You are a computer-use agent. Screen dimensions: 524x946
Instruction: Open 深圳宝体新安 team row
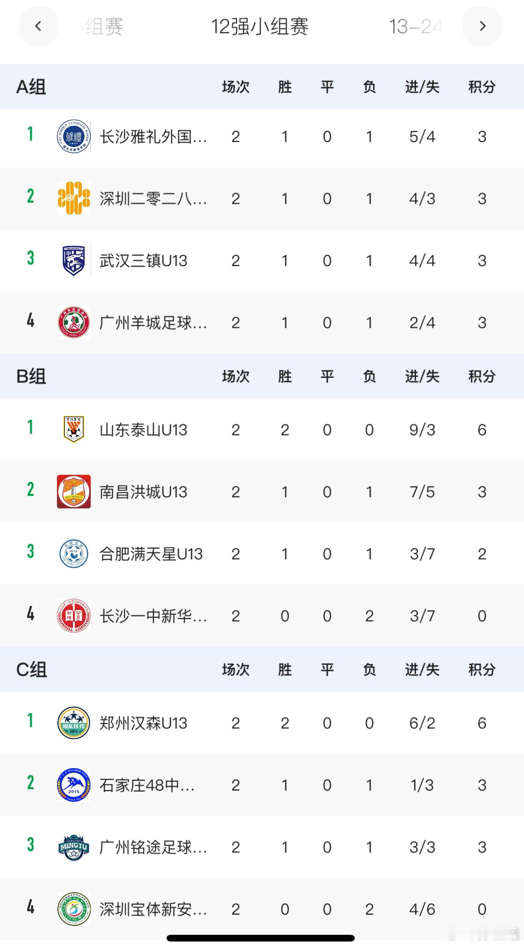point(262,909)
